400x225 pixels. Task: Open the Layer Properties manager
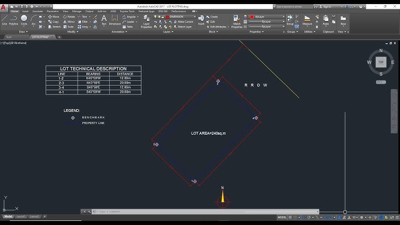click(146, 21)
